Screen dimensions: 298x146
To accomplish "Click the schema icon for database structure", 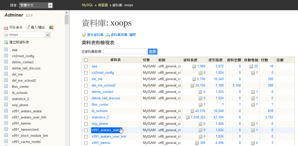I will pos(108,35).
